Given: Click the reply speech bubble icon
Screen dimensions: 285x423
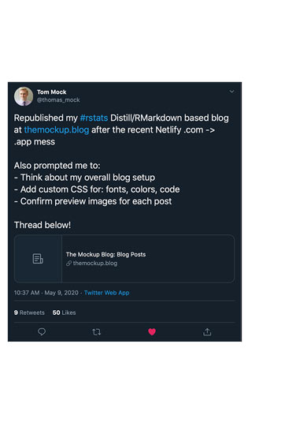Looking at the screenshot, I should tap(42, 331).
